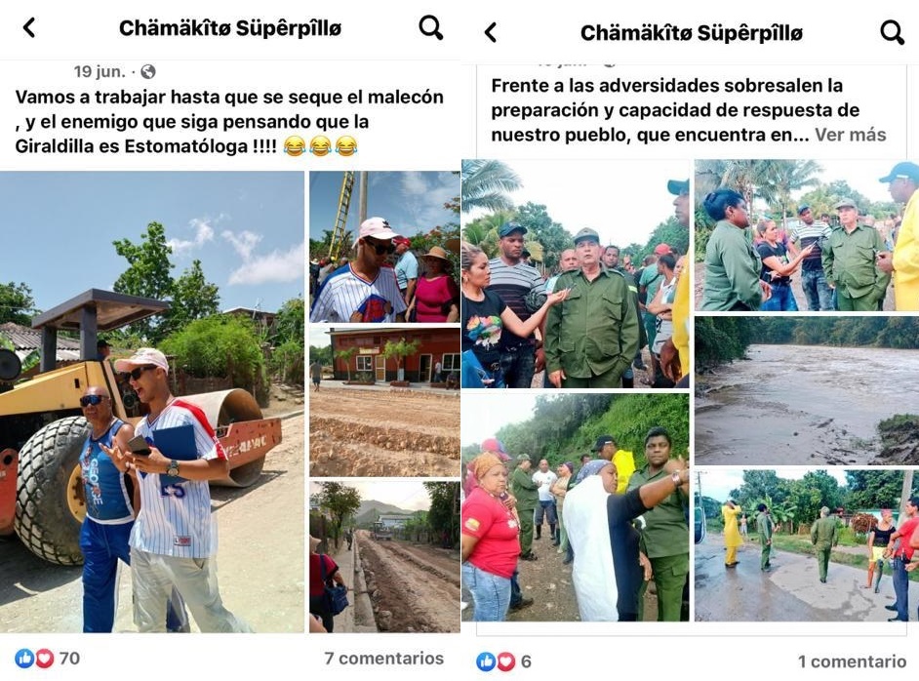Open the large road roller photo
919x681 pixels.
(x=152, y=401)
